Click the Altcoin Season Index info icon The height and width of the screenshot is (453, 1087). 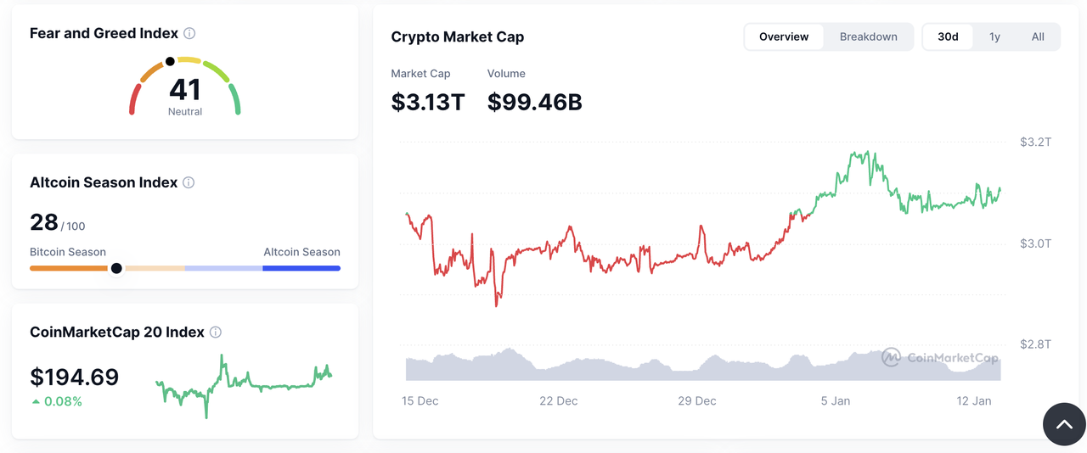pyautogui.click(x=189, y=183)
